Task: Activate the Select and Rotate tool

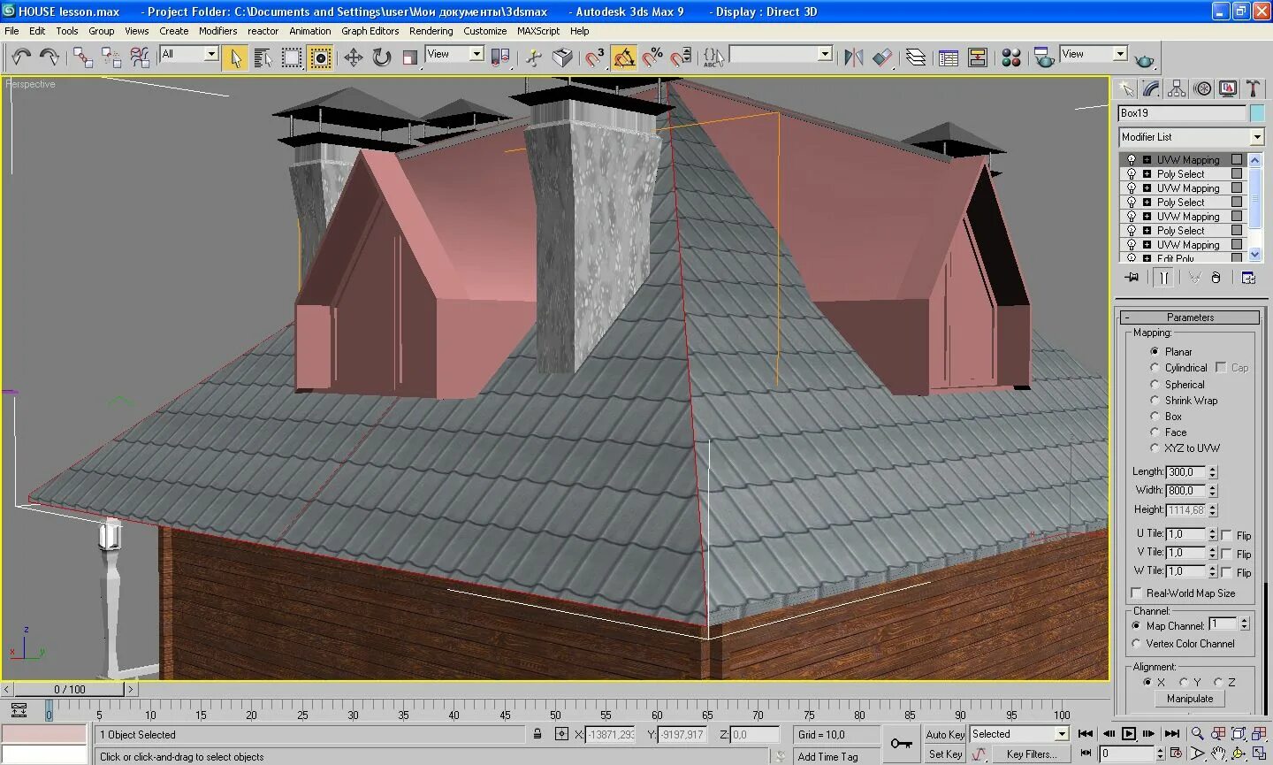Action: [380, 57]
